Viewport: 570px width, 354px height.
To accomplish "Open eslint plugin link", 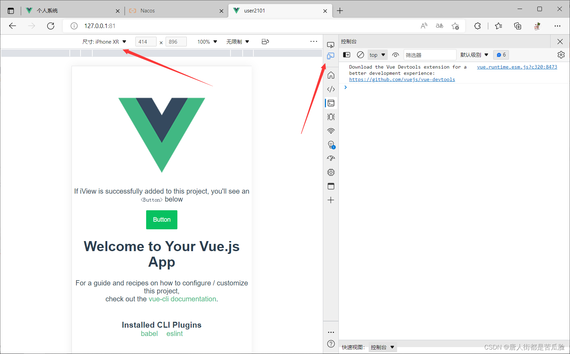I will click(175, 334).
